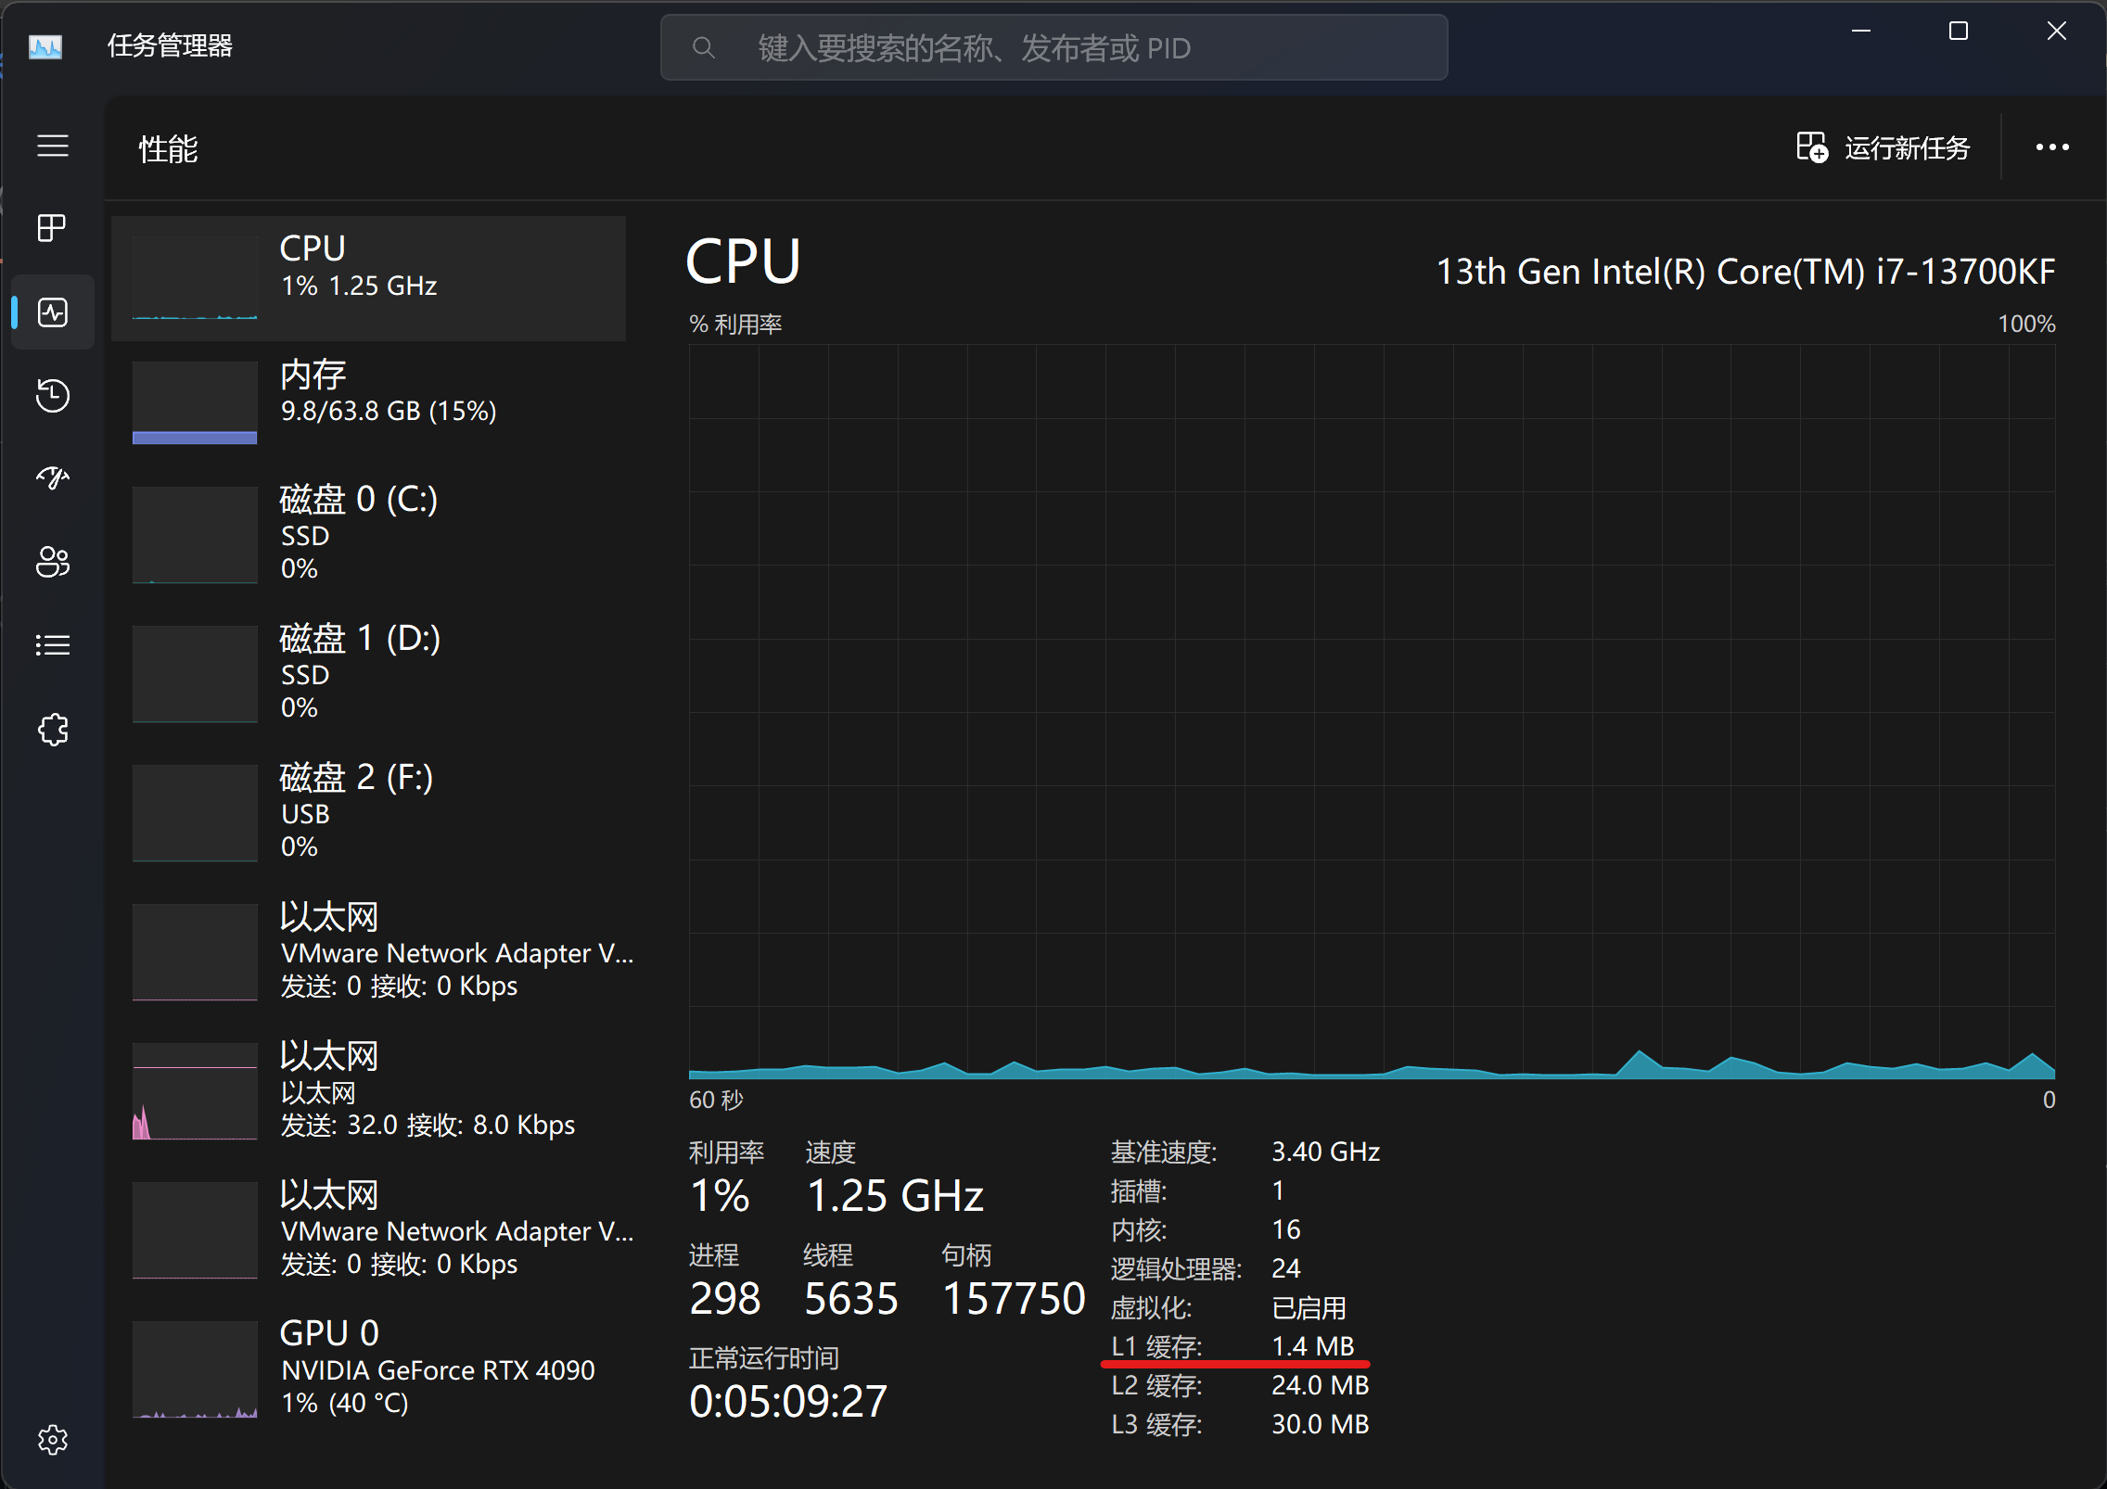Open the more options ellipsis menu

(x=2052, y=147)
